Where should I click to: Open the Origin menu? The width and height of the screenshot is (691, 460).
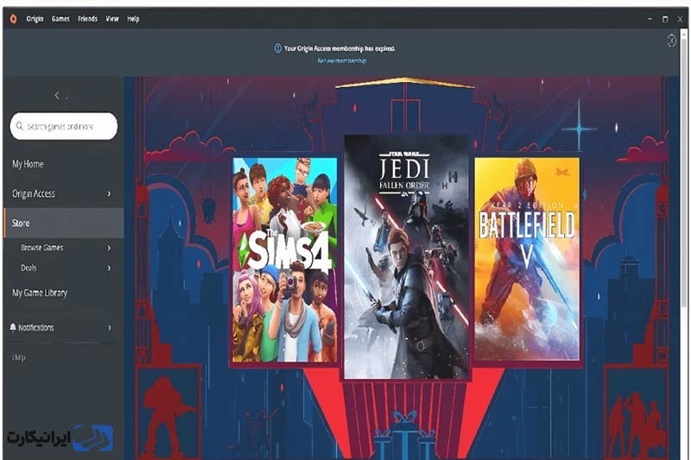point(35,19)
